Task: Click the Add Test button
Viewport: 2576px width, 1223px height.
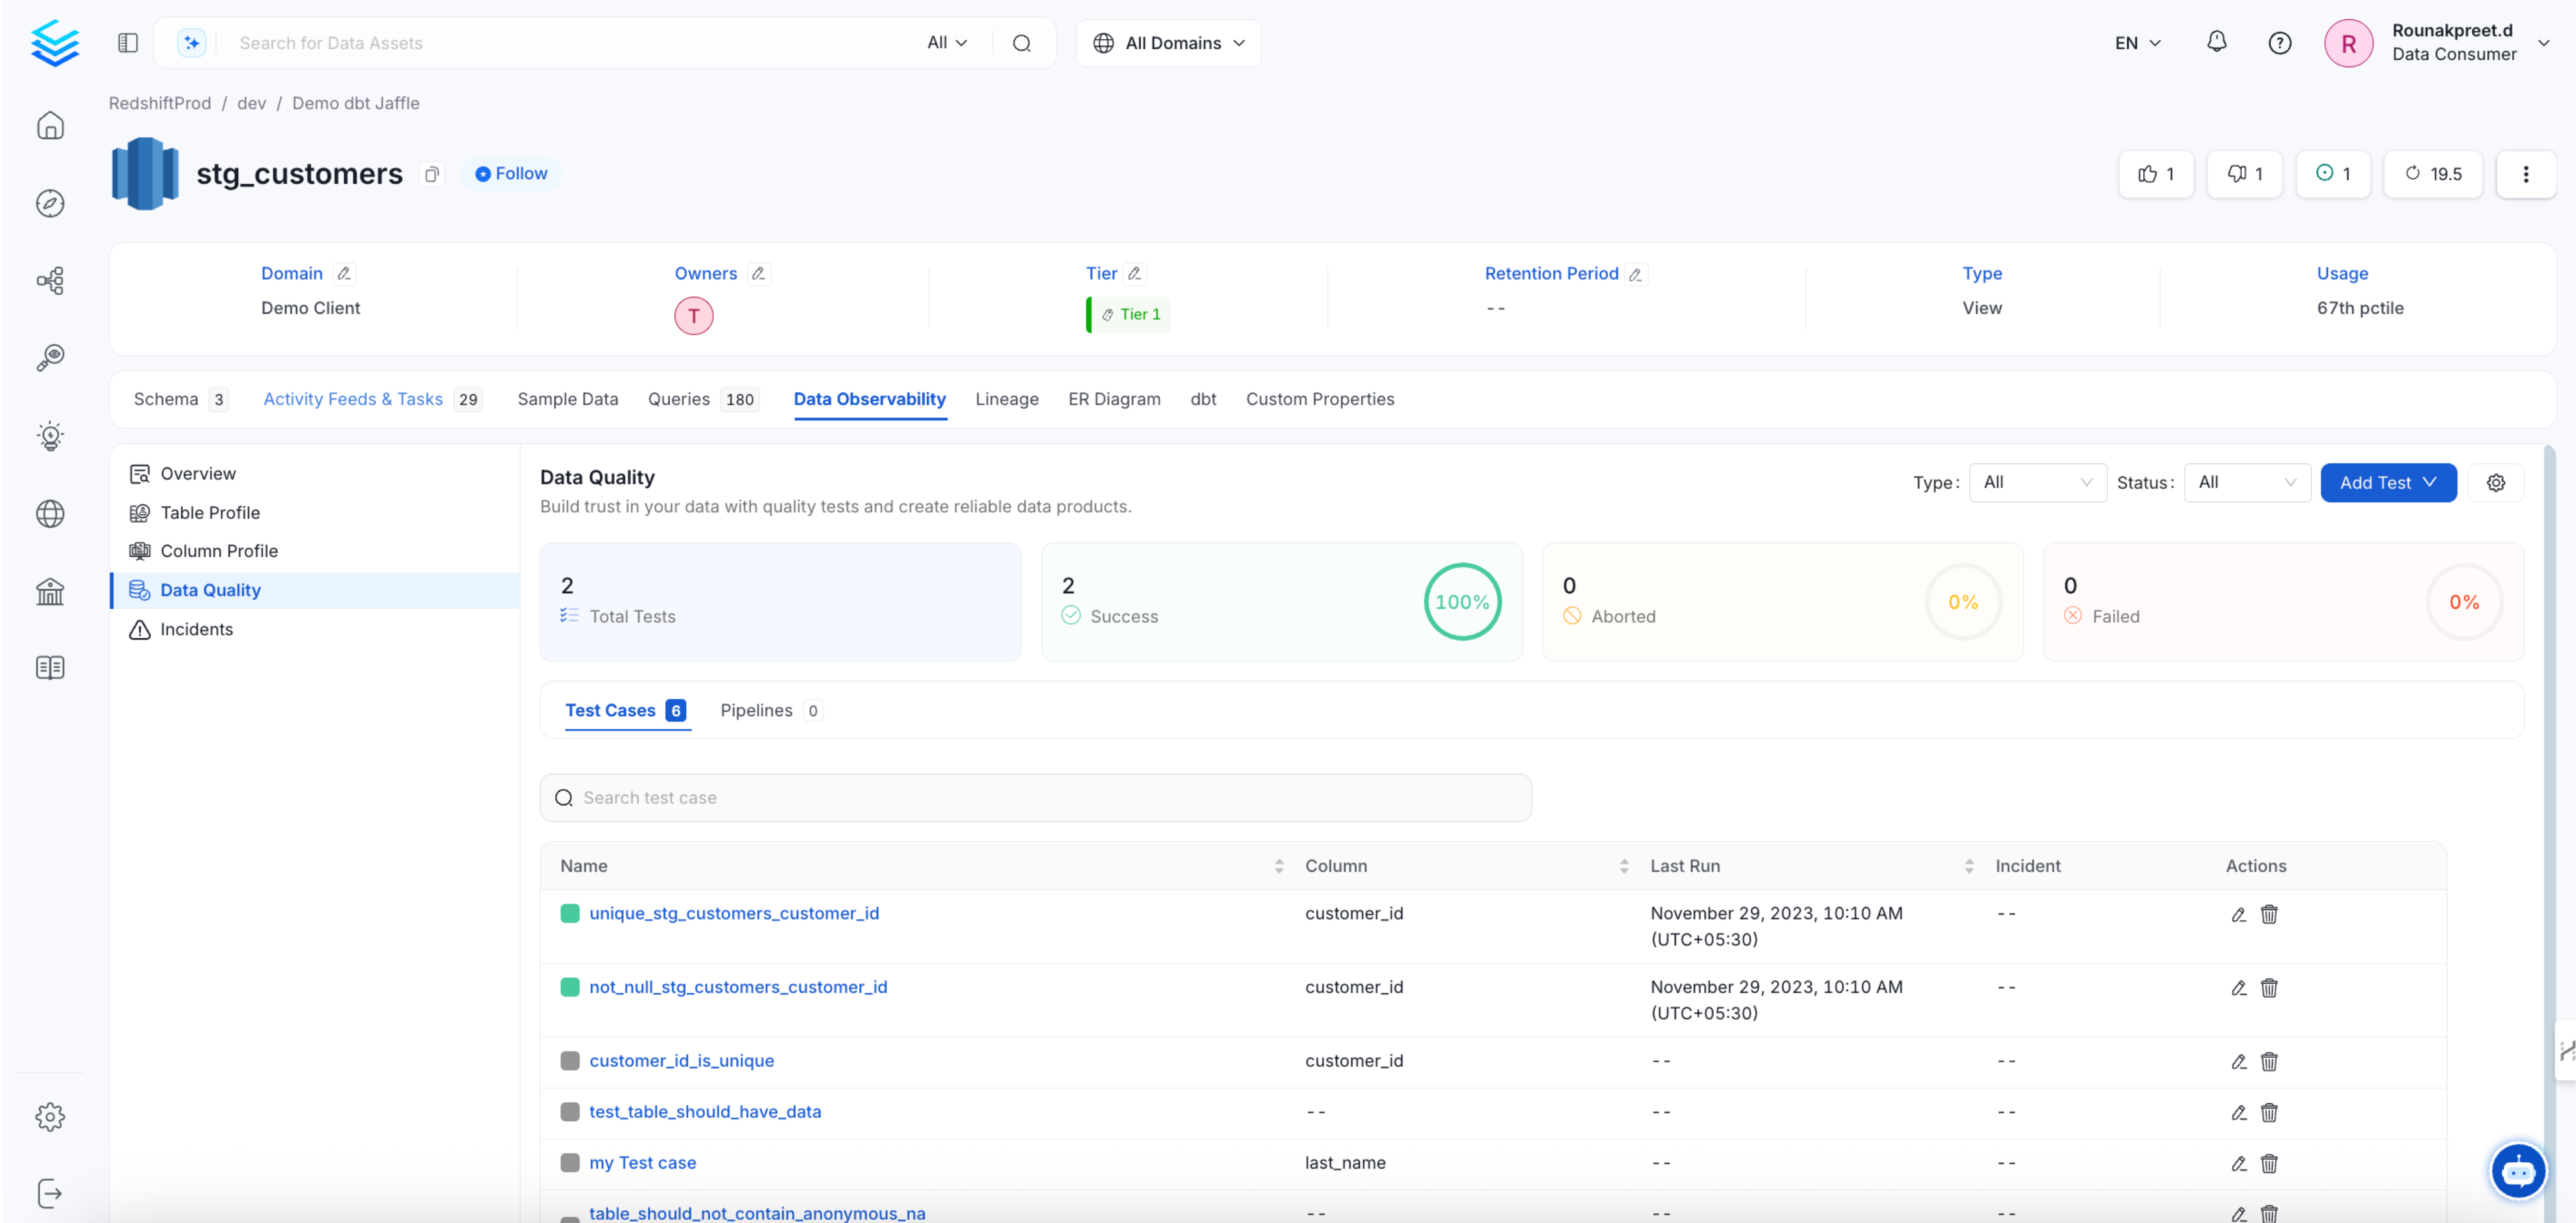Action: click(2387, 483)
